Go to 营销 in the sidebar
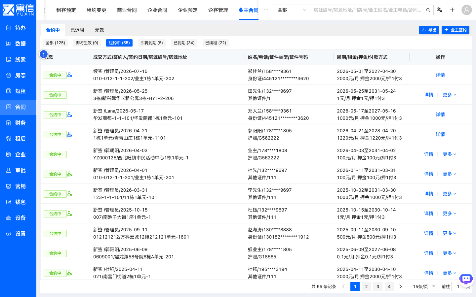The image size is (476, 297). click(x=18, y=186)
